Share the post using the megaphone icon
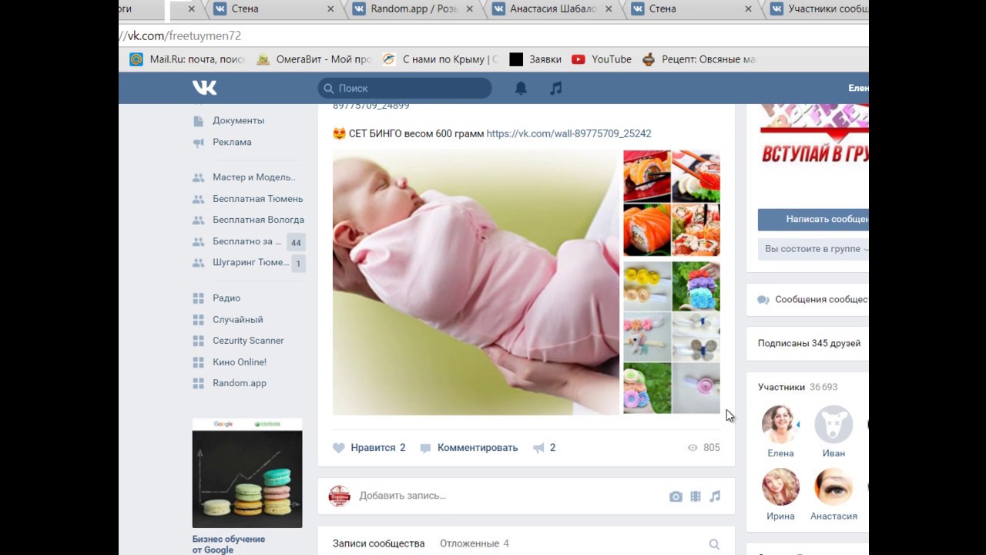 click(544, 448)
